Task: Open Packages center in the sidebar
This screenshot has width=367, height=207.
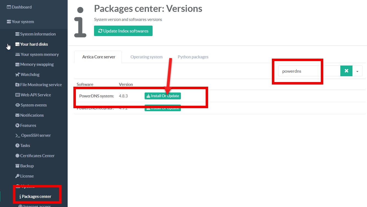Action: (36, 197)
